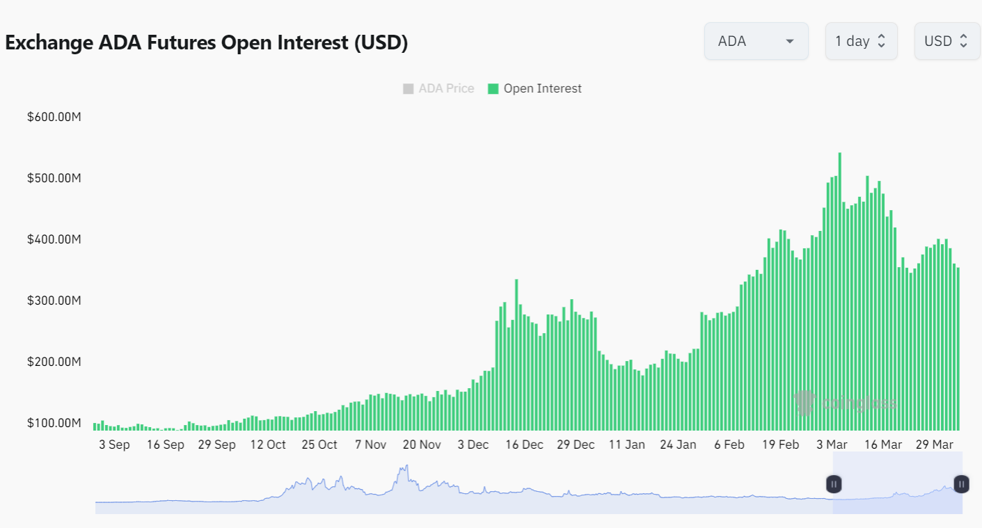Click the green Open Interest legend swatch

493,88
